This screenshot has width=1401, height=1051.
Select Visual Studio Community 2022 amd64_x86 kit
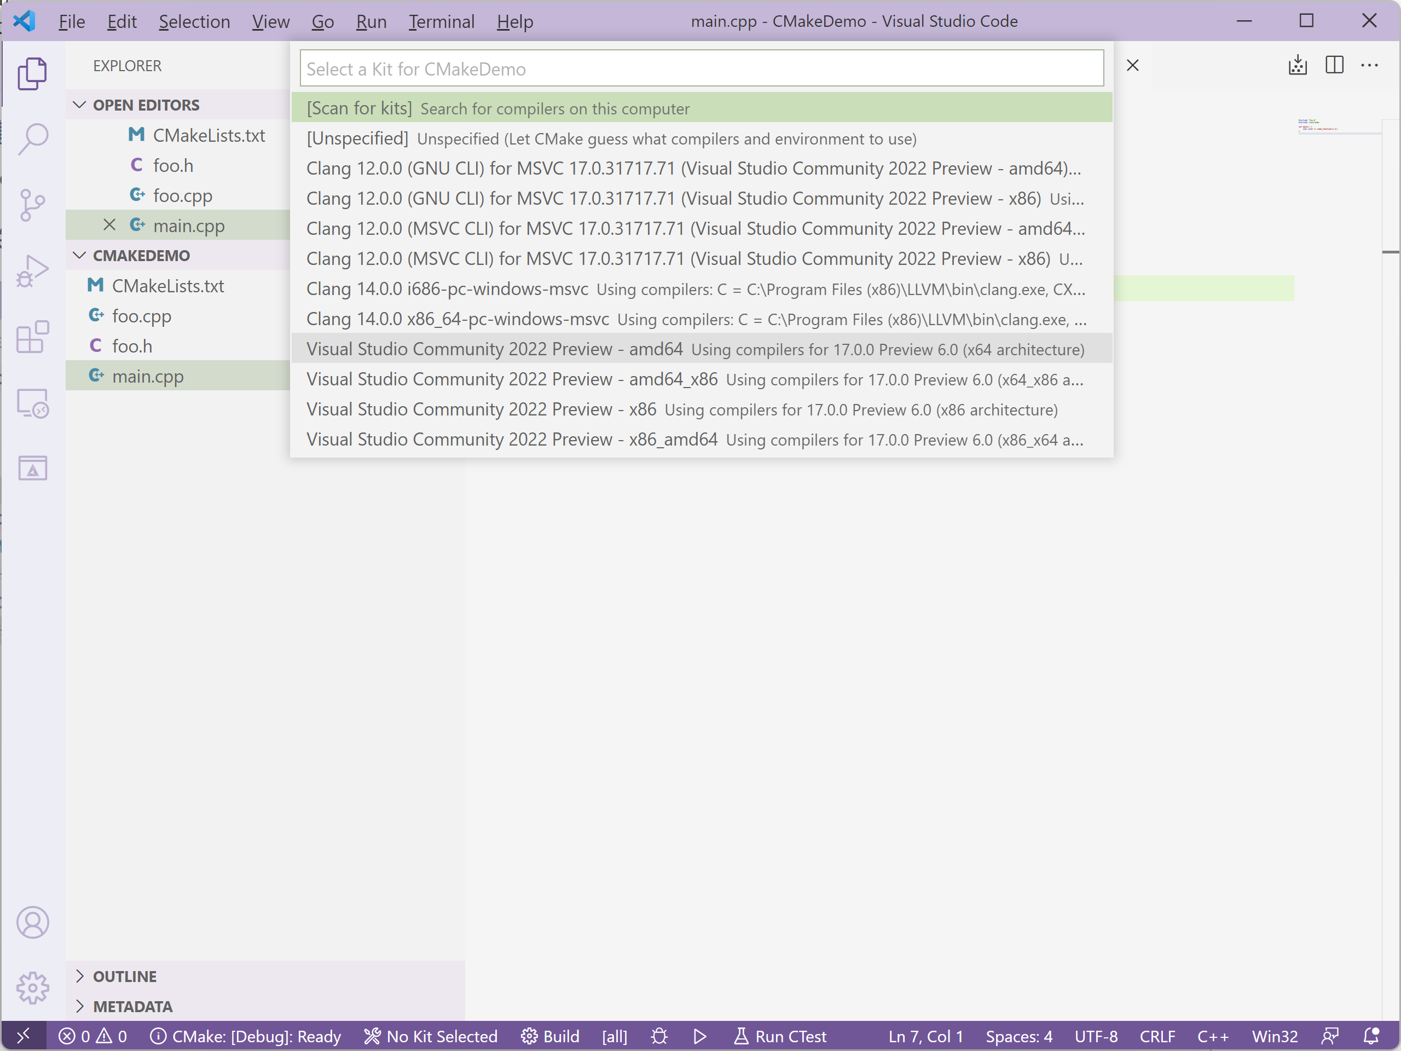coord(702,379)
